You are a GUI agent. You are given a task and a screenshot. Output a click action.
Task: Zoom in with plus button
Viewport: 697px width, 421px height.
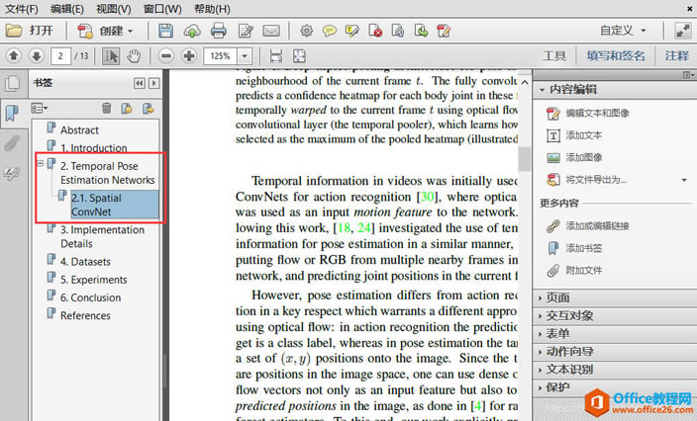pos(189,56)
